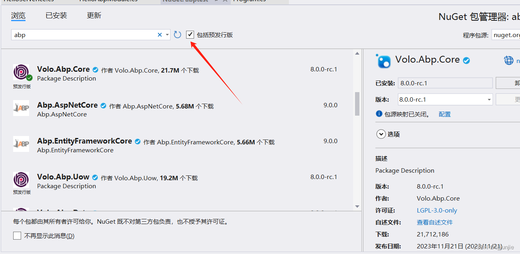
Task: Collapse the 选项 options section
Action: (x=381, y=134)
